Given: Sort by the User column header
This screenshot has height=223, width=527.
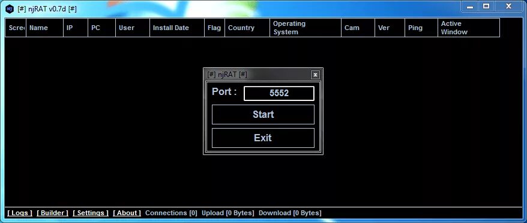Looking at the screenshot, I should (133, 28).
